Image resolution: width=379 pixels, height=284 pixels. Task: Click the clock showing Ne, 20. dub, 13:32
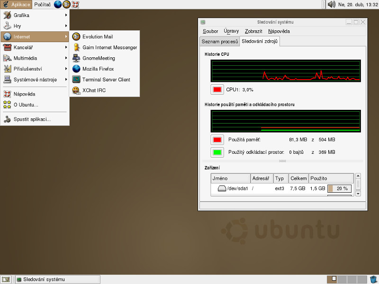tap(358, 4)
